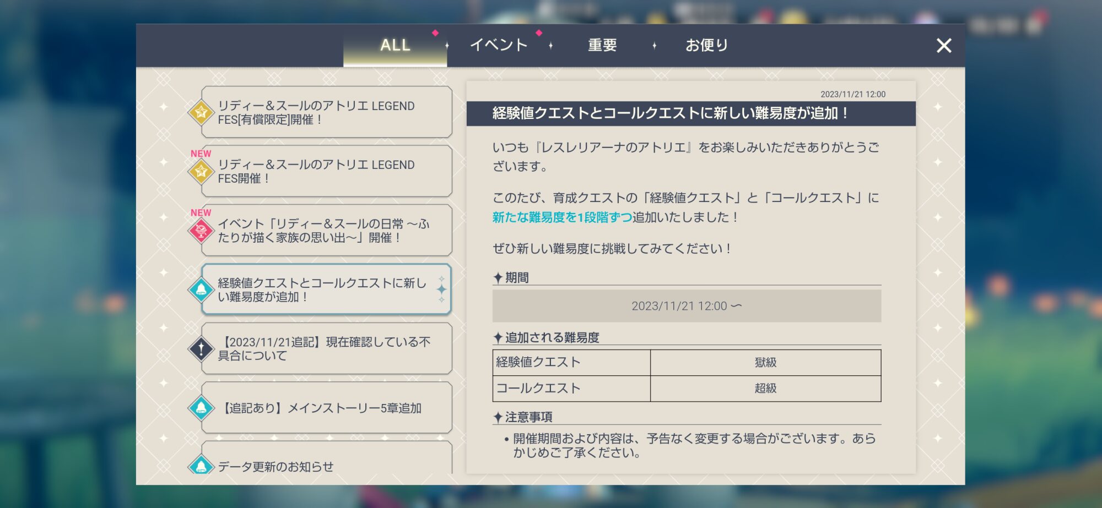Click gold star icon beside LEGEND FES開催！
Screen dimensions: 1102x508
tap(201, 171)
